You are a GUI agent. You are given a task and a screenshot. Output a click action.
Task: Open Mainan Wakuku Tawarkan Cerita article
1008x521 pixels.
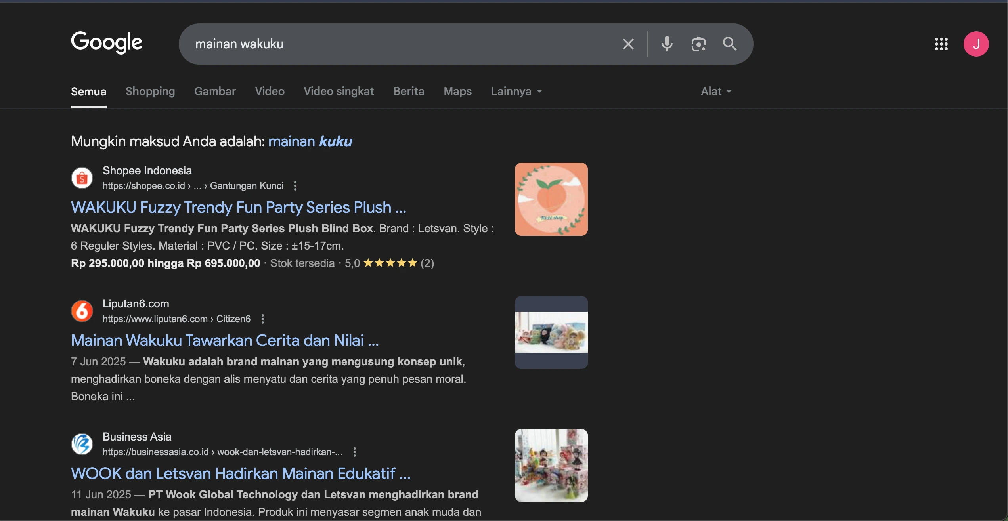(224, 341)
